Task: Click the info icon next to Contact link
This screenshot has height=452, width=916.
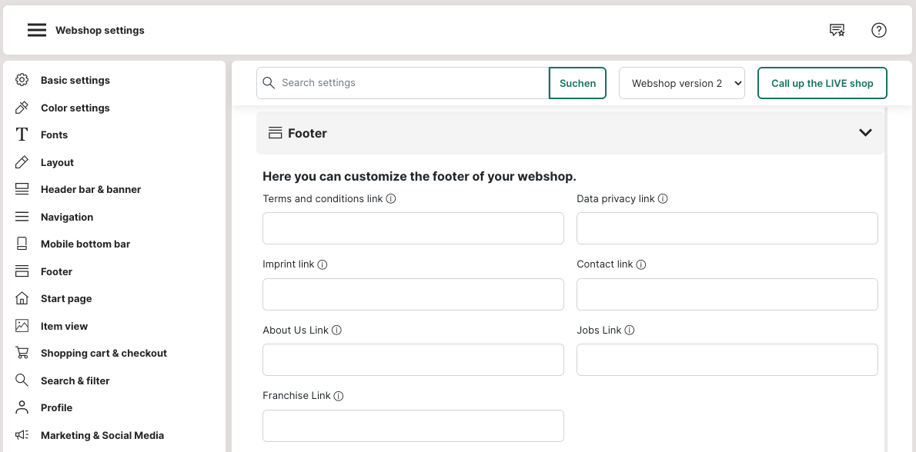Action: [x=641, y=264]
